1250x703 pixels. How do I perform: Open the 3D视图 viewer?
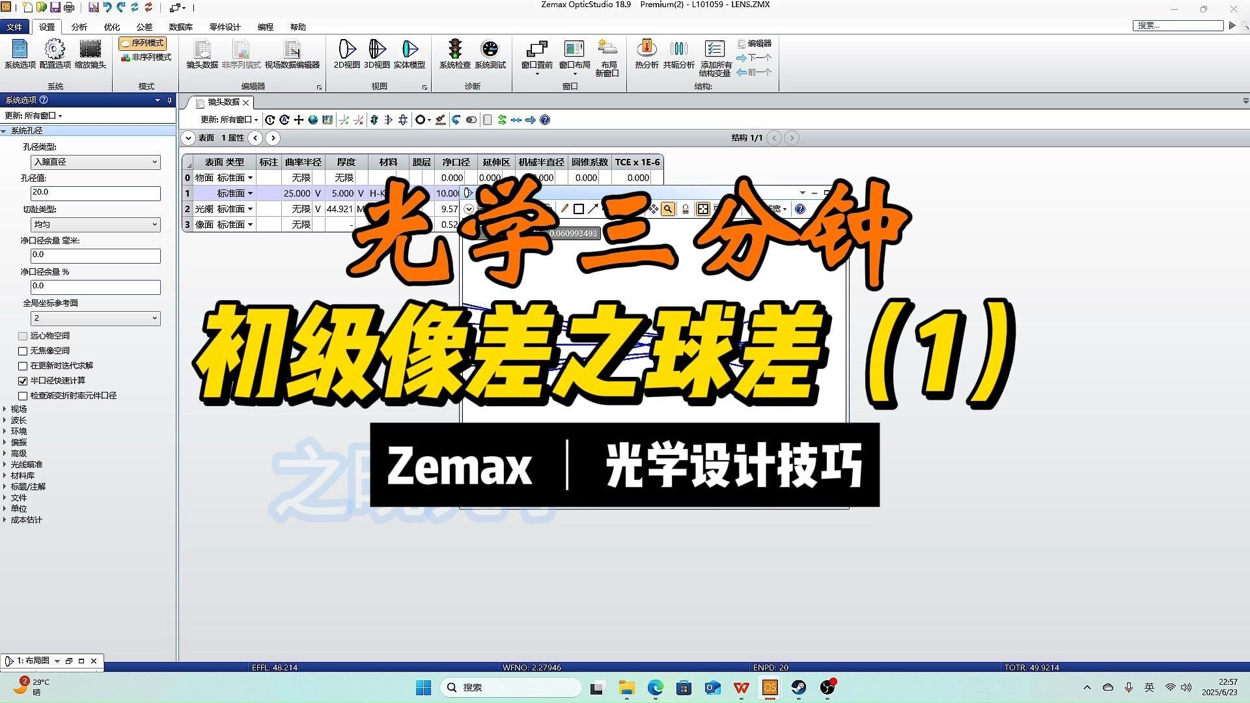coord(376,55)
